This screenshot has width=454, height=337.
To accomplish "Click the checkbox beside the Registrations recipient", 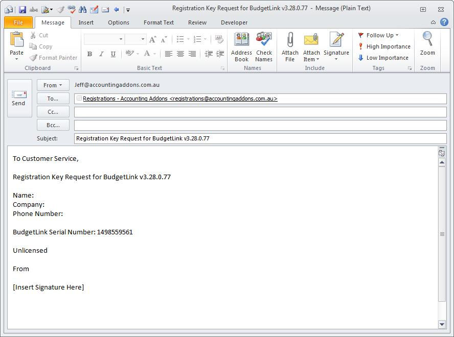I will pos(79,99).
